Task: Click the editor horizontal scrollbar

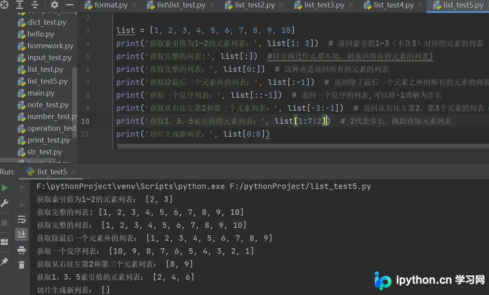Action: click(302, 146)
